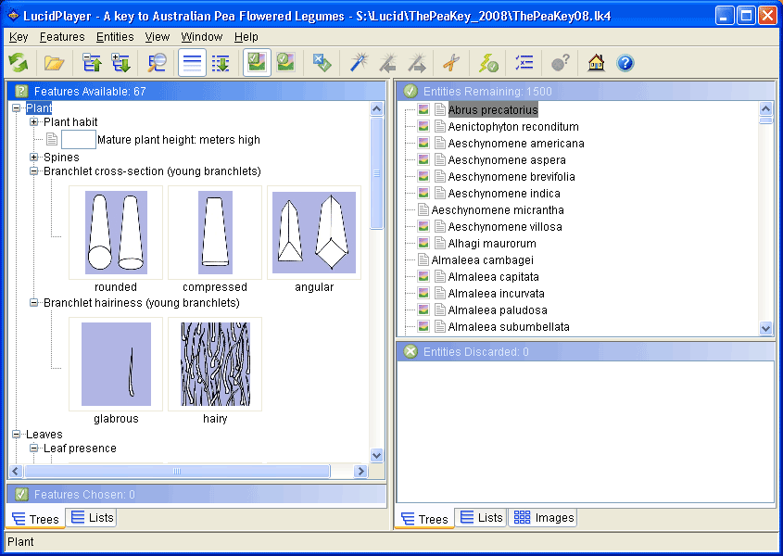The image size is (783, 556).
Task: Select the 'hairy' branchlet hairiness state
Action: click(x=215, y=364)
